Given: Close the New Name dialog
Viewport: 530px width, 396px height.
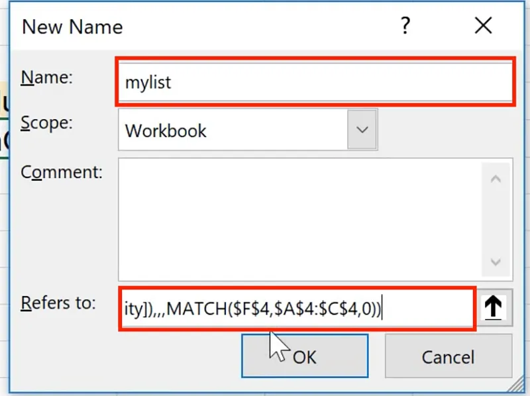Looking at the screenshot, I should click(x=484, y=26).
